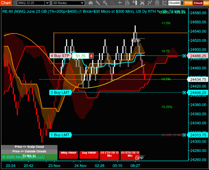The image size is (209, 170).
Task: Open the data box icon
Action: 127,3
